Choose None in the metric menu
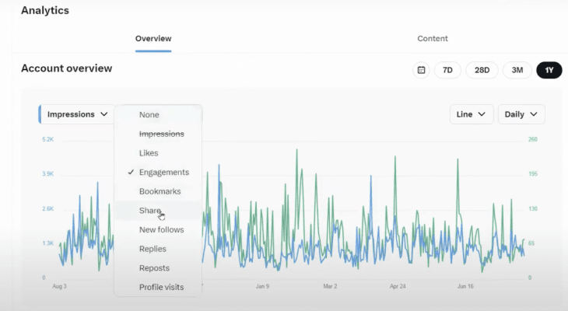The width and height of the screenshot is (568, 311). (x=149, y=114)
